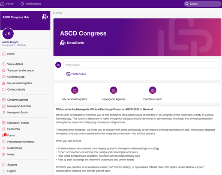The width and height of the screenshot is (222, 175).
Task: Click the Notifications text in the top bar
Action: click(x=33, y=4)
